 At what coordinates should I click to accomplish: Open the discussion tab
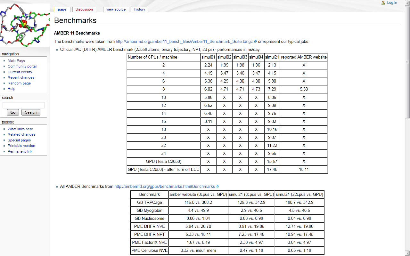(x=84, y=9)
